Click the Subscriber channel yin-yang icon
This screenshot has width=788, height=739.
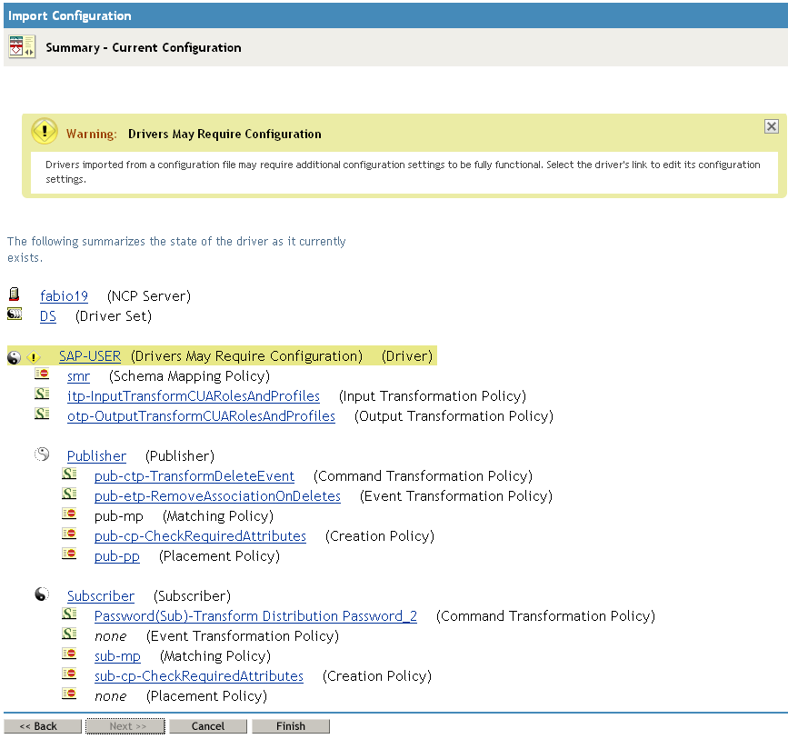[x=41, y=594]
